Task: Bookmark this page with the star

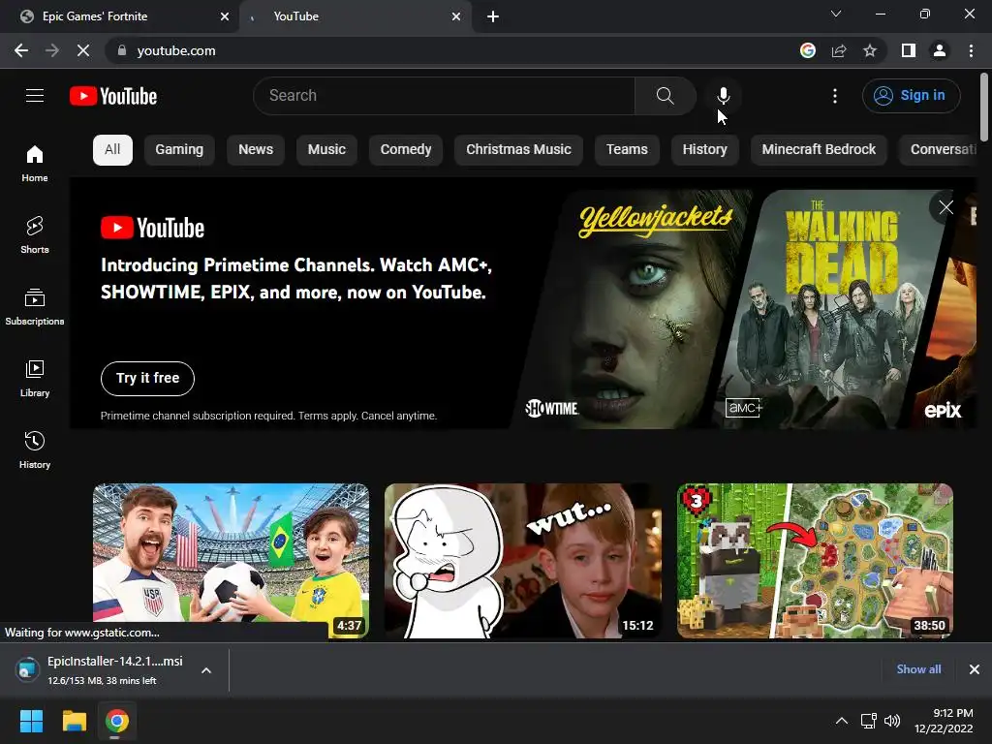Action: point(870,50)
